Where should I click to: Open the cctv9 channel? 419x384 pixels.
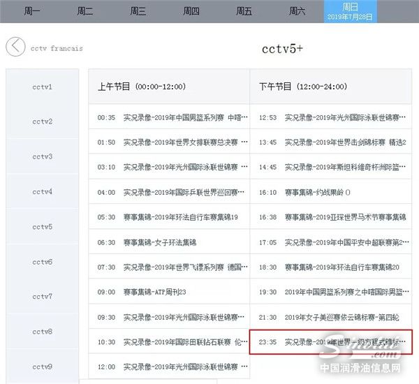43,367
